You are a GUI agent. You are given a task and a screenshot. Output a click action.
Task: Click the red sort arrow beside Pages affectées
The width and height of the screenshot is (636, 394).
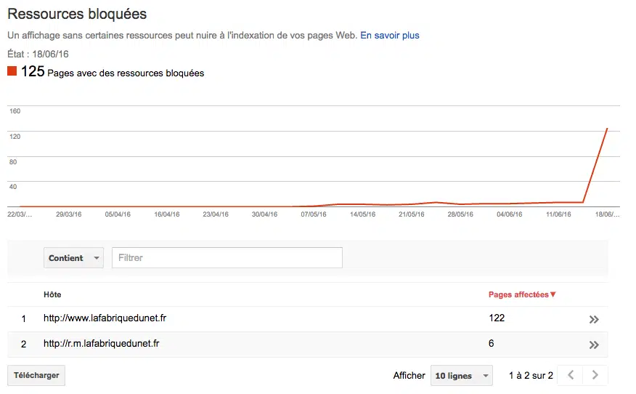(553, 294)
